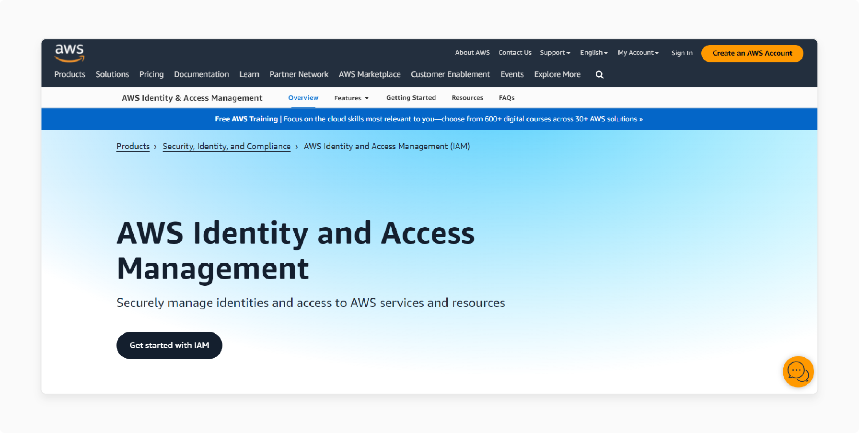Image resolution: width=859 pixels, height=433 pixels.
Task: Open the Products menu in the top navigation
Action: pyautogui.click(x=70, y=74)
